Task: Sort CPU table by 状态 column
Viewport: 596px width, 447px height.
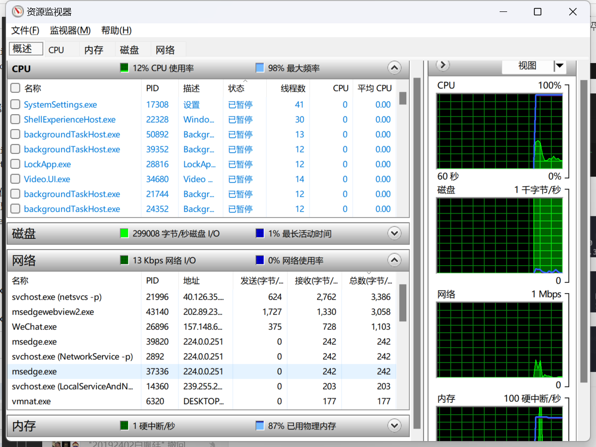Action: (x=245, y=88)
